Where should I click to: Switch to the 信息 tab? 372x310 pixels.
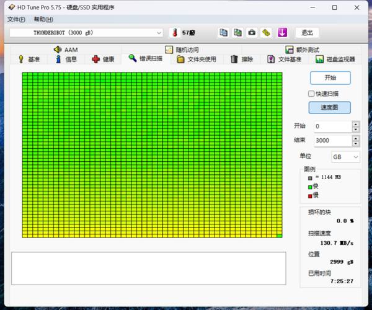point(66,59)
